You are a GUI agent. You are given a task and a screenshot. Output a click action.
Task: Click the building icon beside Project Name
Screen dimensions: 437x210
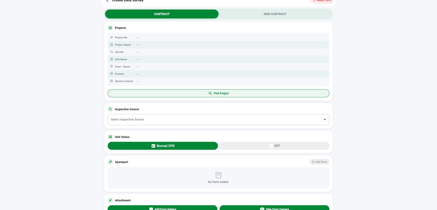point(111,45)
